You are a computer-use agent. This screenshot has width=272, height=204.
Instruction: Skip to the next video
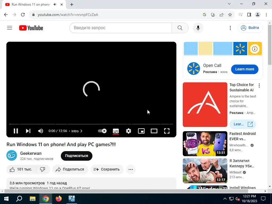[x=28, y=131]
